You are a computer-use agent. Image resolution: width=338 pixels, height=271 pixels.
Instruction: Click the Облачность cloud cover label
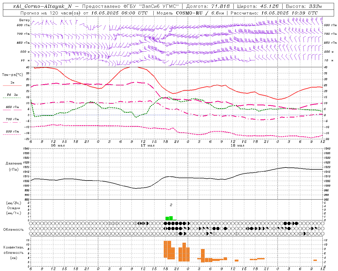[13, 230]
